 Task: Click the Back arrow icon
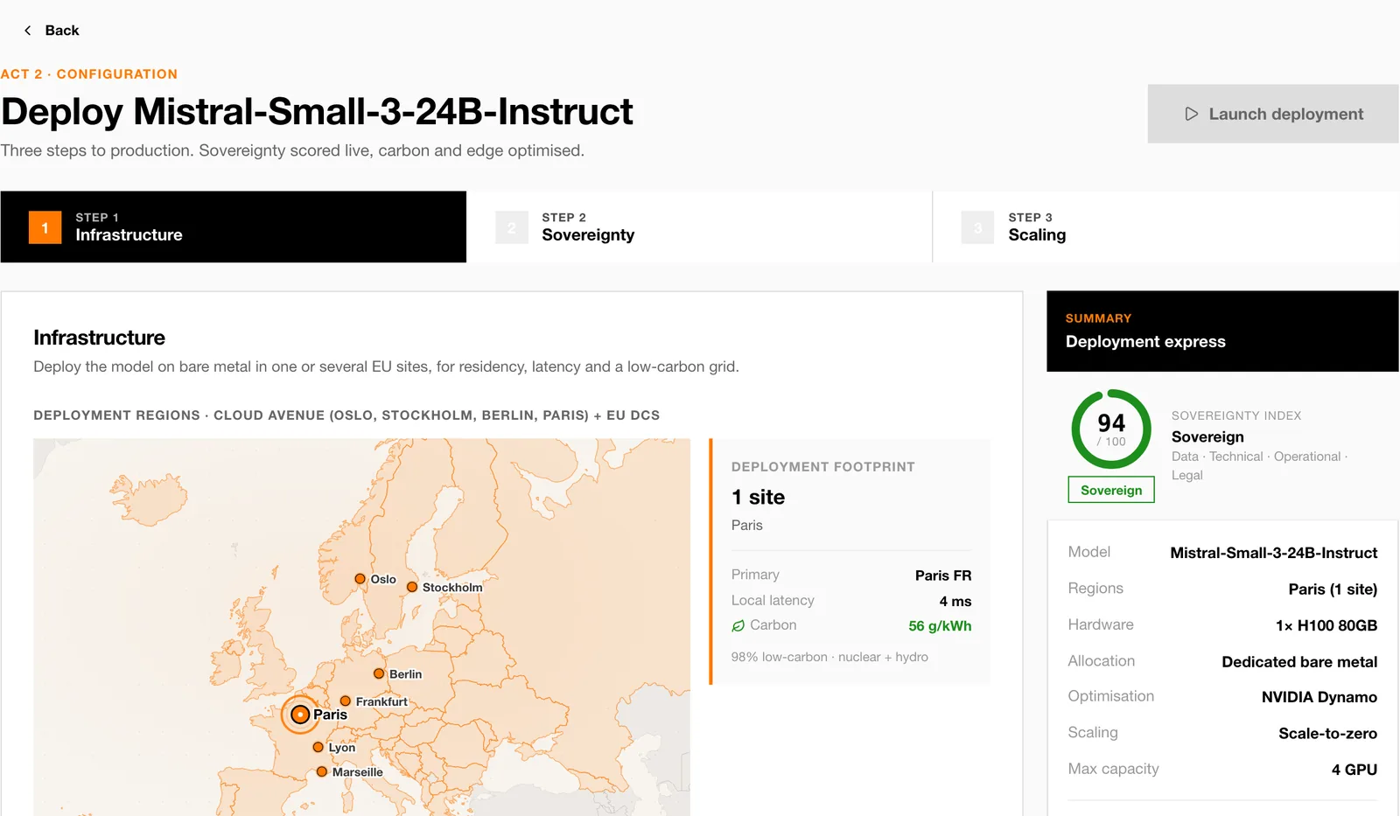27,31
